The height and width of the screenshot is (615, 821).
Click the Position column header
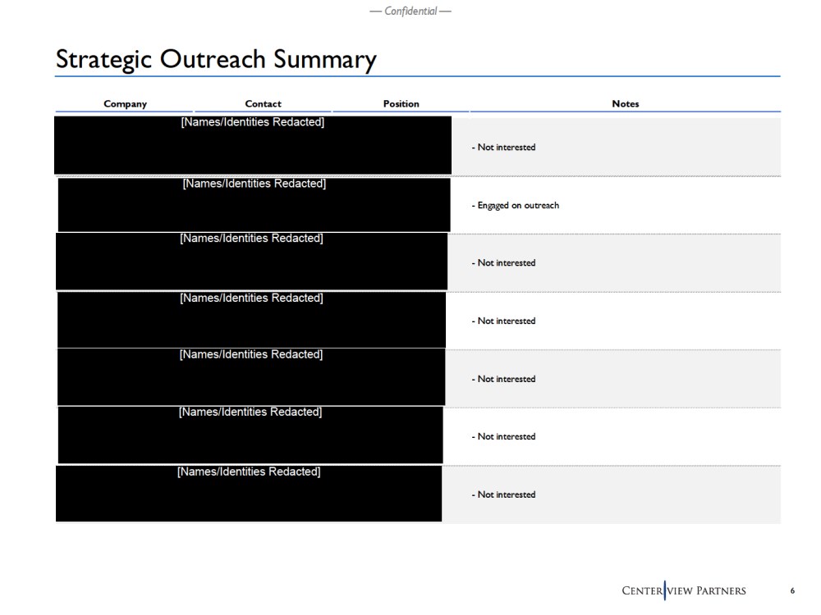pyautogui.click(x=401, y=104)
